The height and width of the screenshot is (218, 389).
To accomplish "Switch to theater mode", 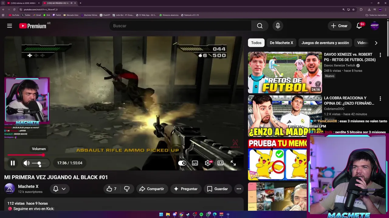I will pos(220,163).
